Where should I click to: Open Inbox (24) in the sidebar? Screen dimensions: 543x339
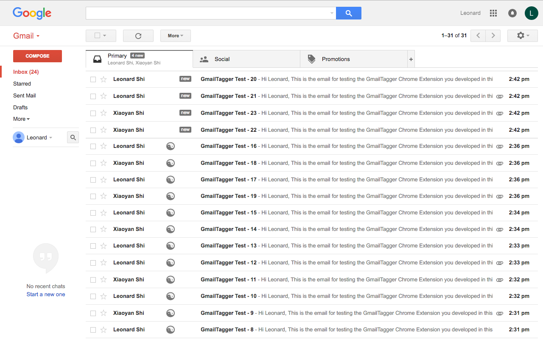pyautogui.click(x=26, y=72)
